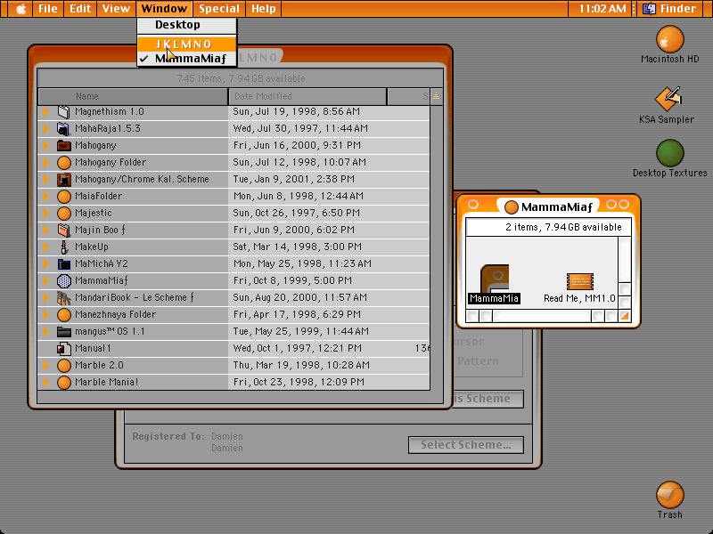This screenshot has height=534, width=713.
Task: Sort the list by the Name column
Action: coord(133,97)
